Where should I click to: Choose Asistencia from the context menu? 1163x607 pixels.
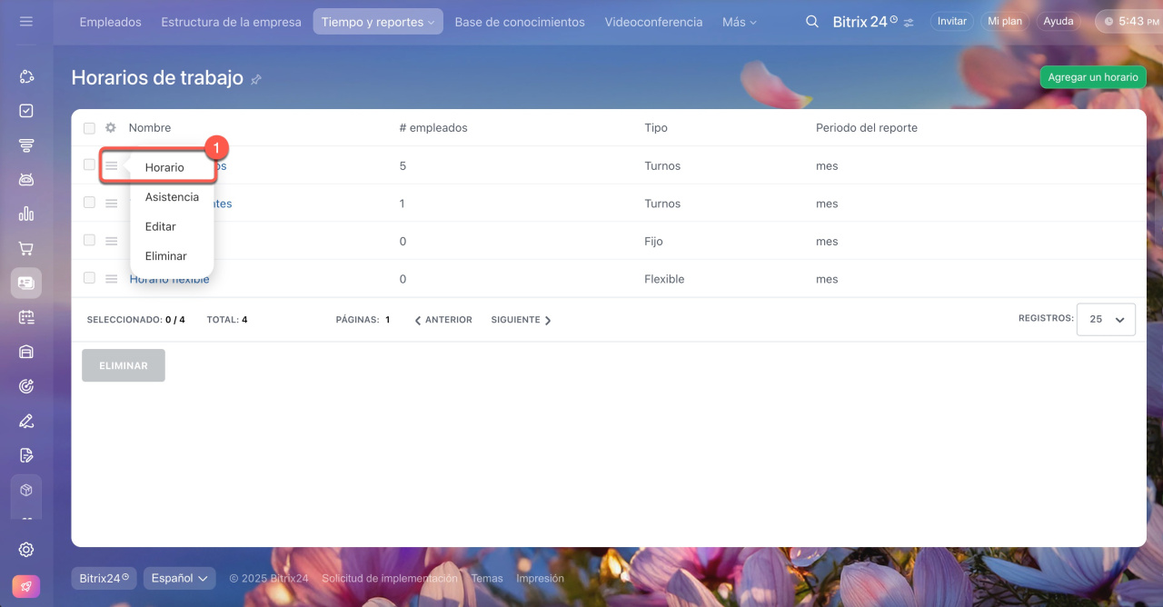[172, 197]
